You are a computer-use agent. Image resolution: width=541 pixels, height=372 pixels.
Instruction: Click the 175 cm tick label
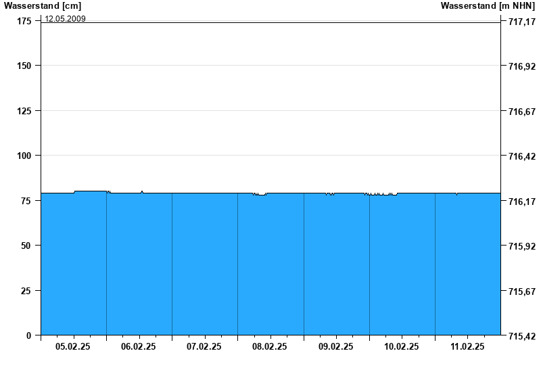(x=24, y=22)
